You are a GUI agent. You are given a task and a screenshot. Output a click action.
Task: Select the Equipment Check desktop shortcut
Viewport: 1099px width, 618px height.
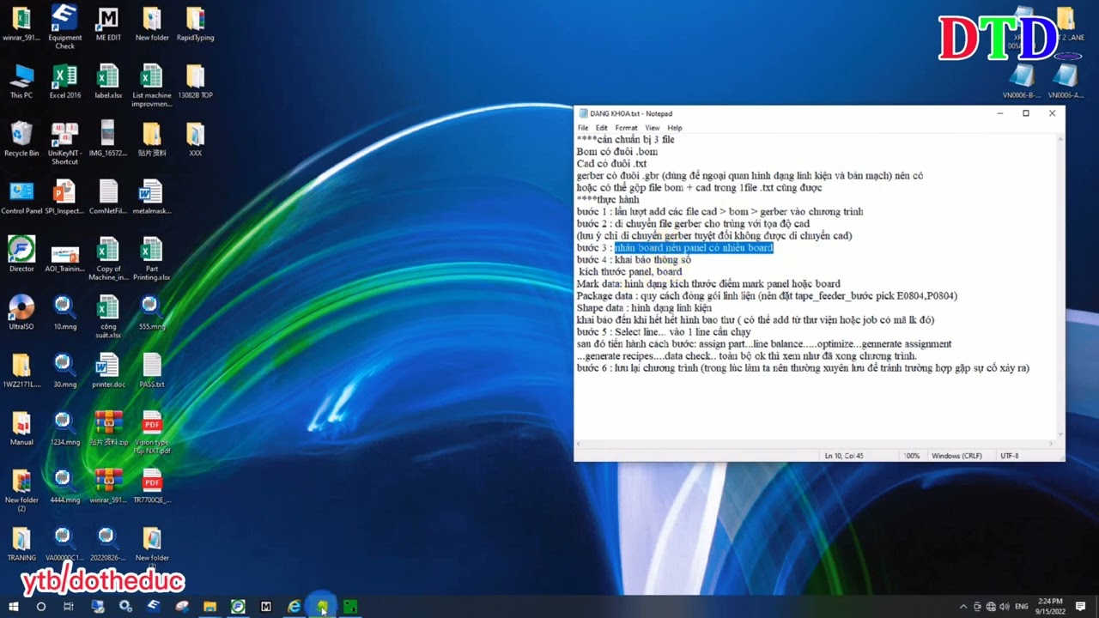64,26
